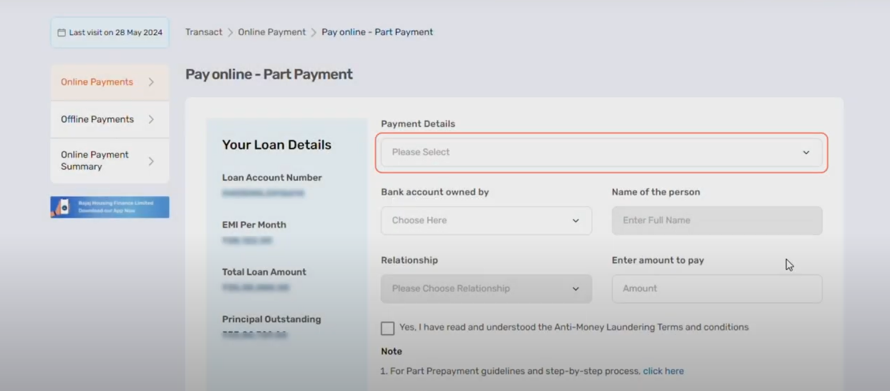
Task: Click breadcrumb arrow after Online Payment
Action: coord(314,33)
